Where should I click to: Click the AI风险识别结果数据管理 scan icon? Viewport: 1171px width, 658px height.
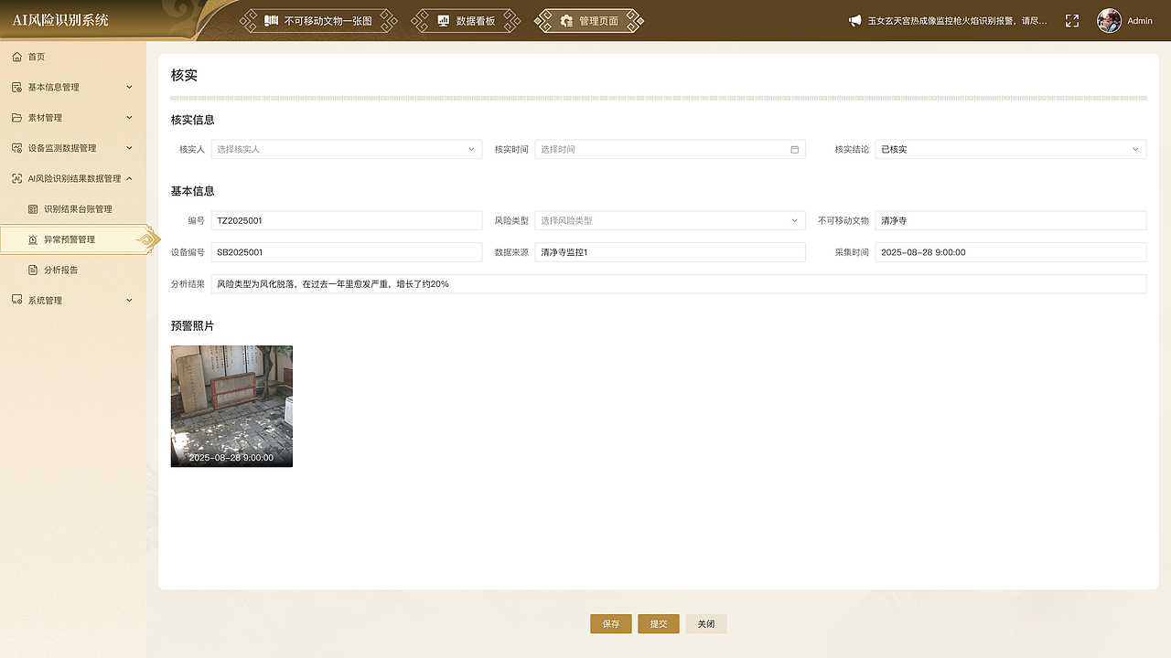[x=17, y=178]
